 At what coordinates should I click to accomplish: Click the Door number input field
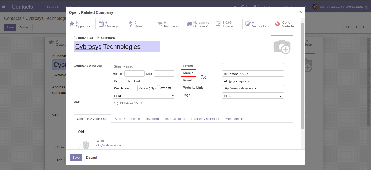(x=164, y=74)
